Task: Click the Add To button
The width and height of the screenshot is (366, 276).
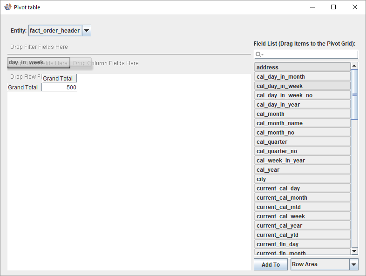Action: (271, 264)
